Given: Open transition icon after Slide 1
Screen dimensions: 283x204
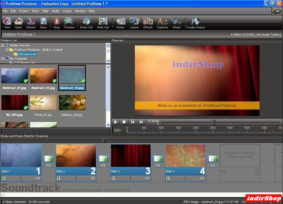Looking at the screenshot, I should (49, 159).
